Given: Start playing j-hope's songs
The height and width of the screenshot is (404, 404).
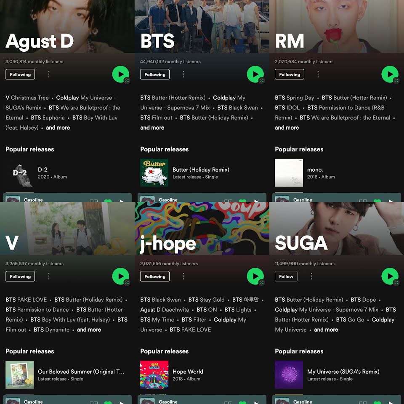Looking at the screenshot, I should pos(255,276).
